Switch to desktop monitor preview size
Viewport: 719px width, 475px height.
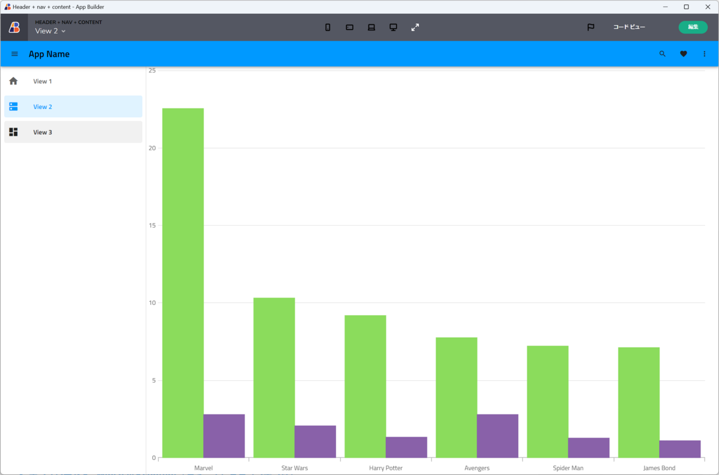tap(393, 28)
